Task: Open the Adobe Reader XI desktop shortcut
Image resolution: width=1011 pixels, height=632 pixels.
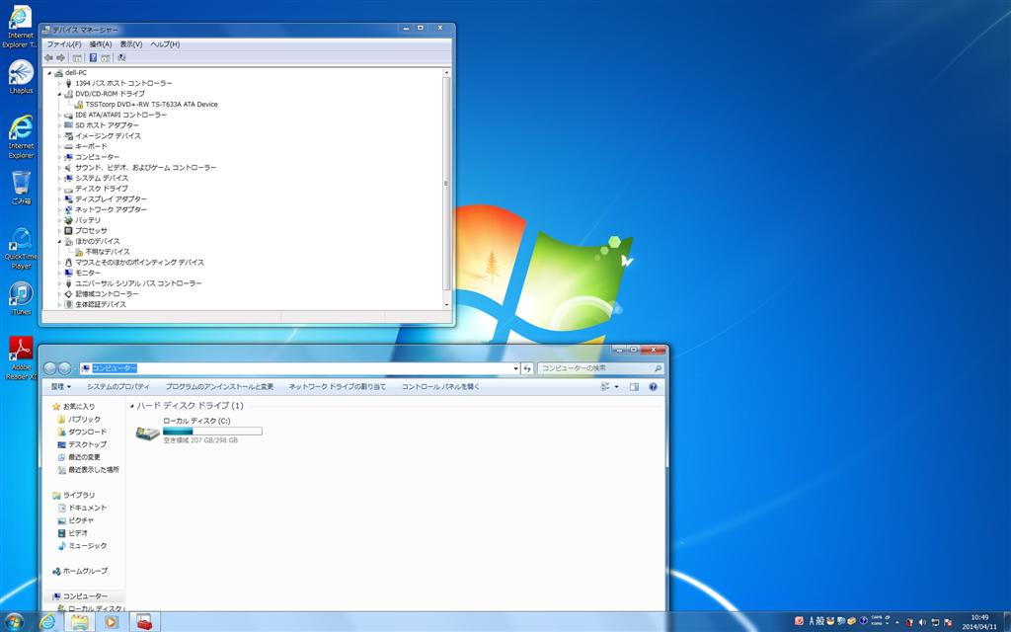Action: point(21,357)
